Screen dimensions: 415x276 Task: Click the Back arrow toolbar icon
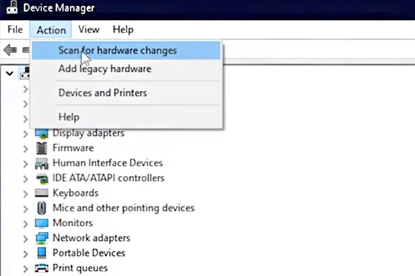click(10, 50)
